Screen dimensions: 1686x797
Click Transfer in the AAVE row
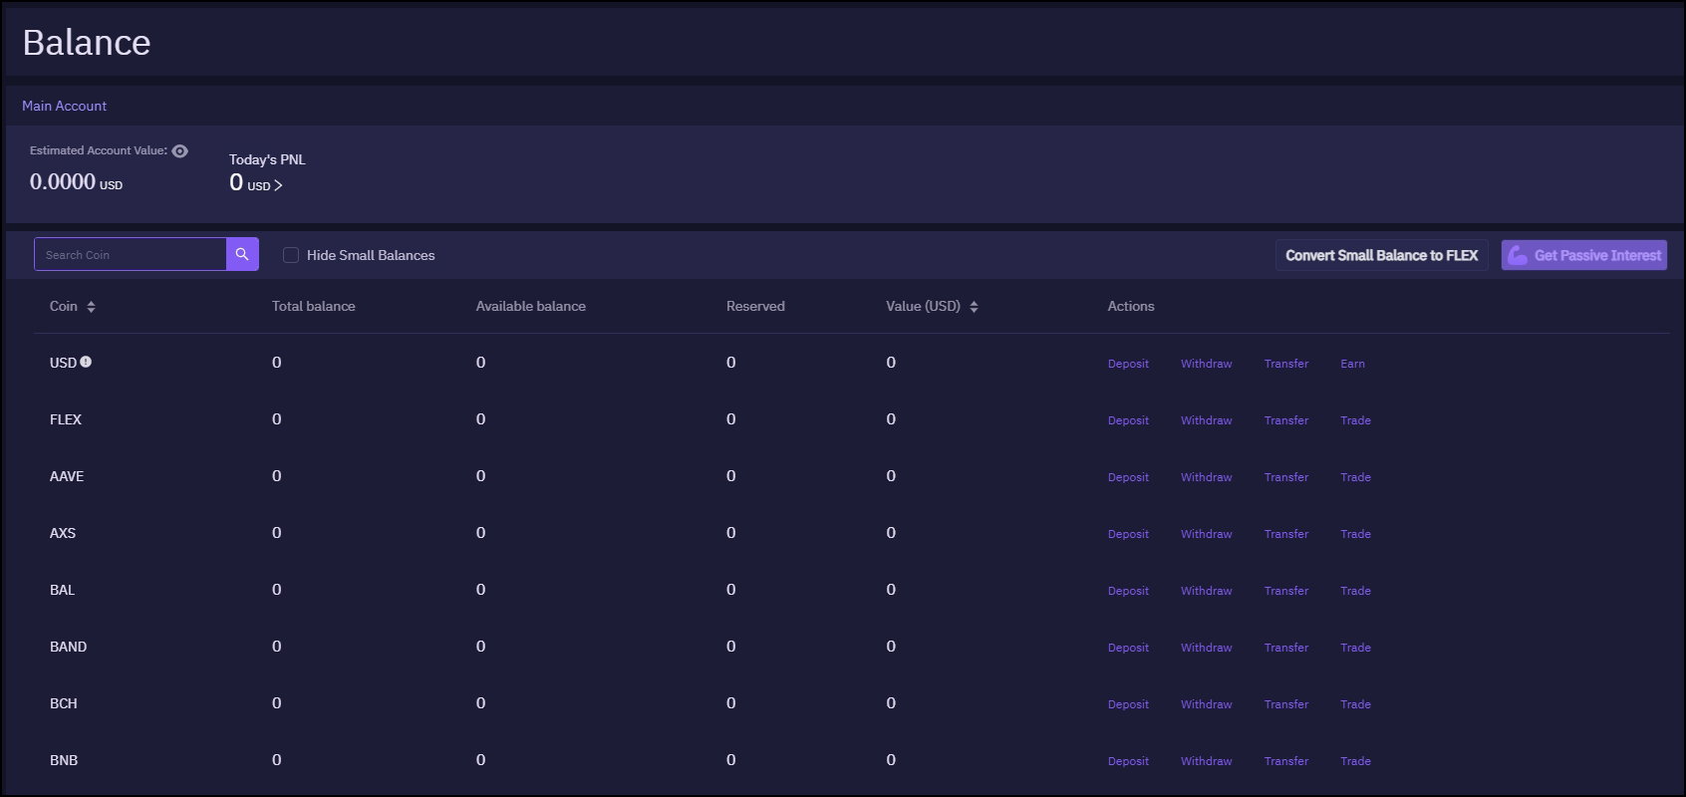[1286, 477]
